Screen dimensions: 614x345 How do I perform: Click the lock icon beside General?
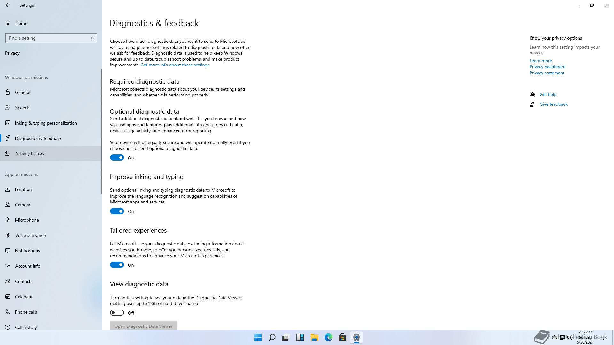click(8, 92)
